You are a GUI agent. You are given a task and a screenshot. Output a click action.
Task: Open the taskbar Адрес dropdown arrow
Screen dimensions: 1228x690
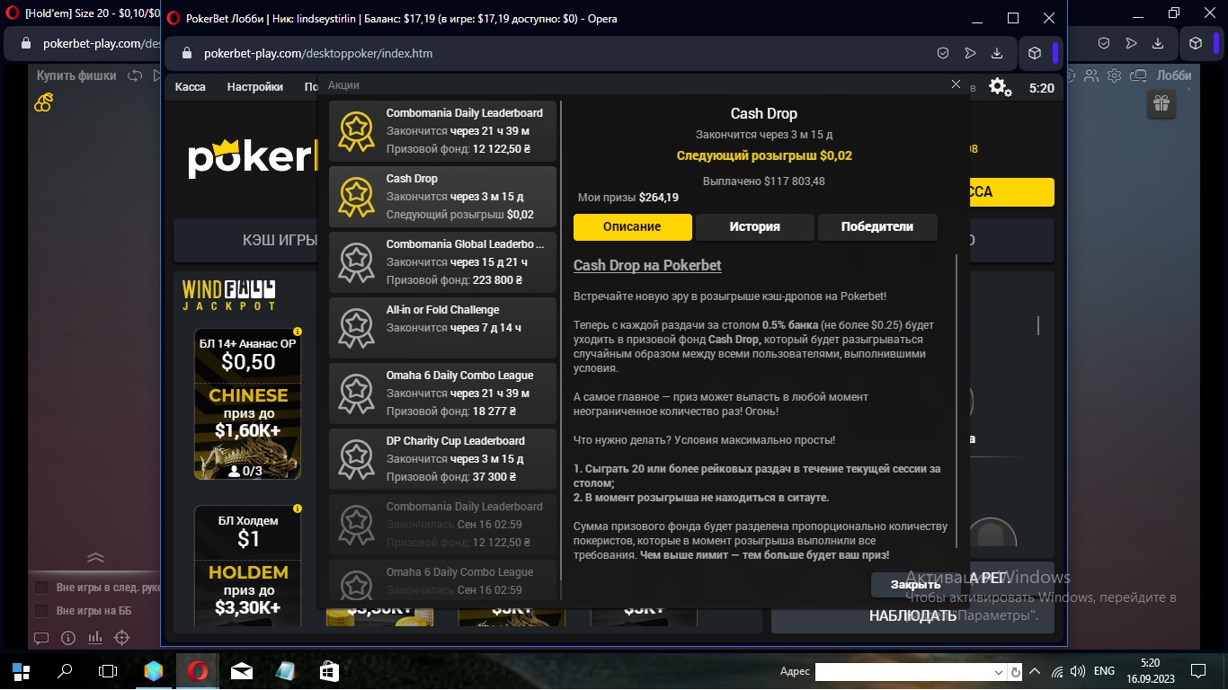point(999,672)
